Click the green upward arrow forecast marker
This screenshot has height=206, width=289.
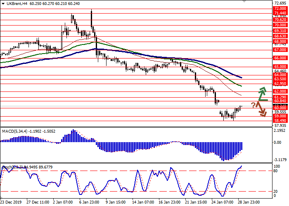(262, 94)
